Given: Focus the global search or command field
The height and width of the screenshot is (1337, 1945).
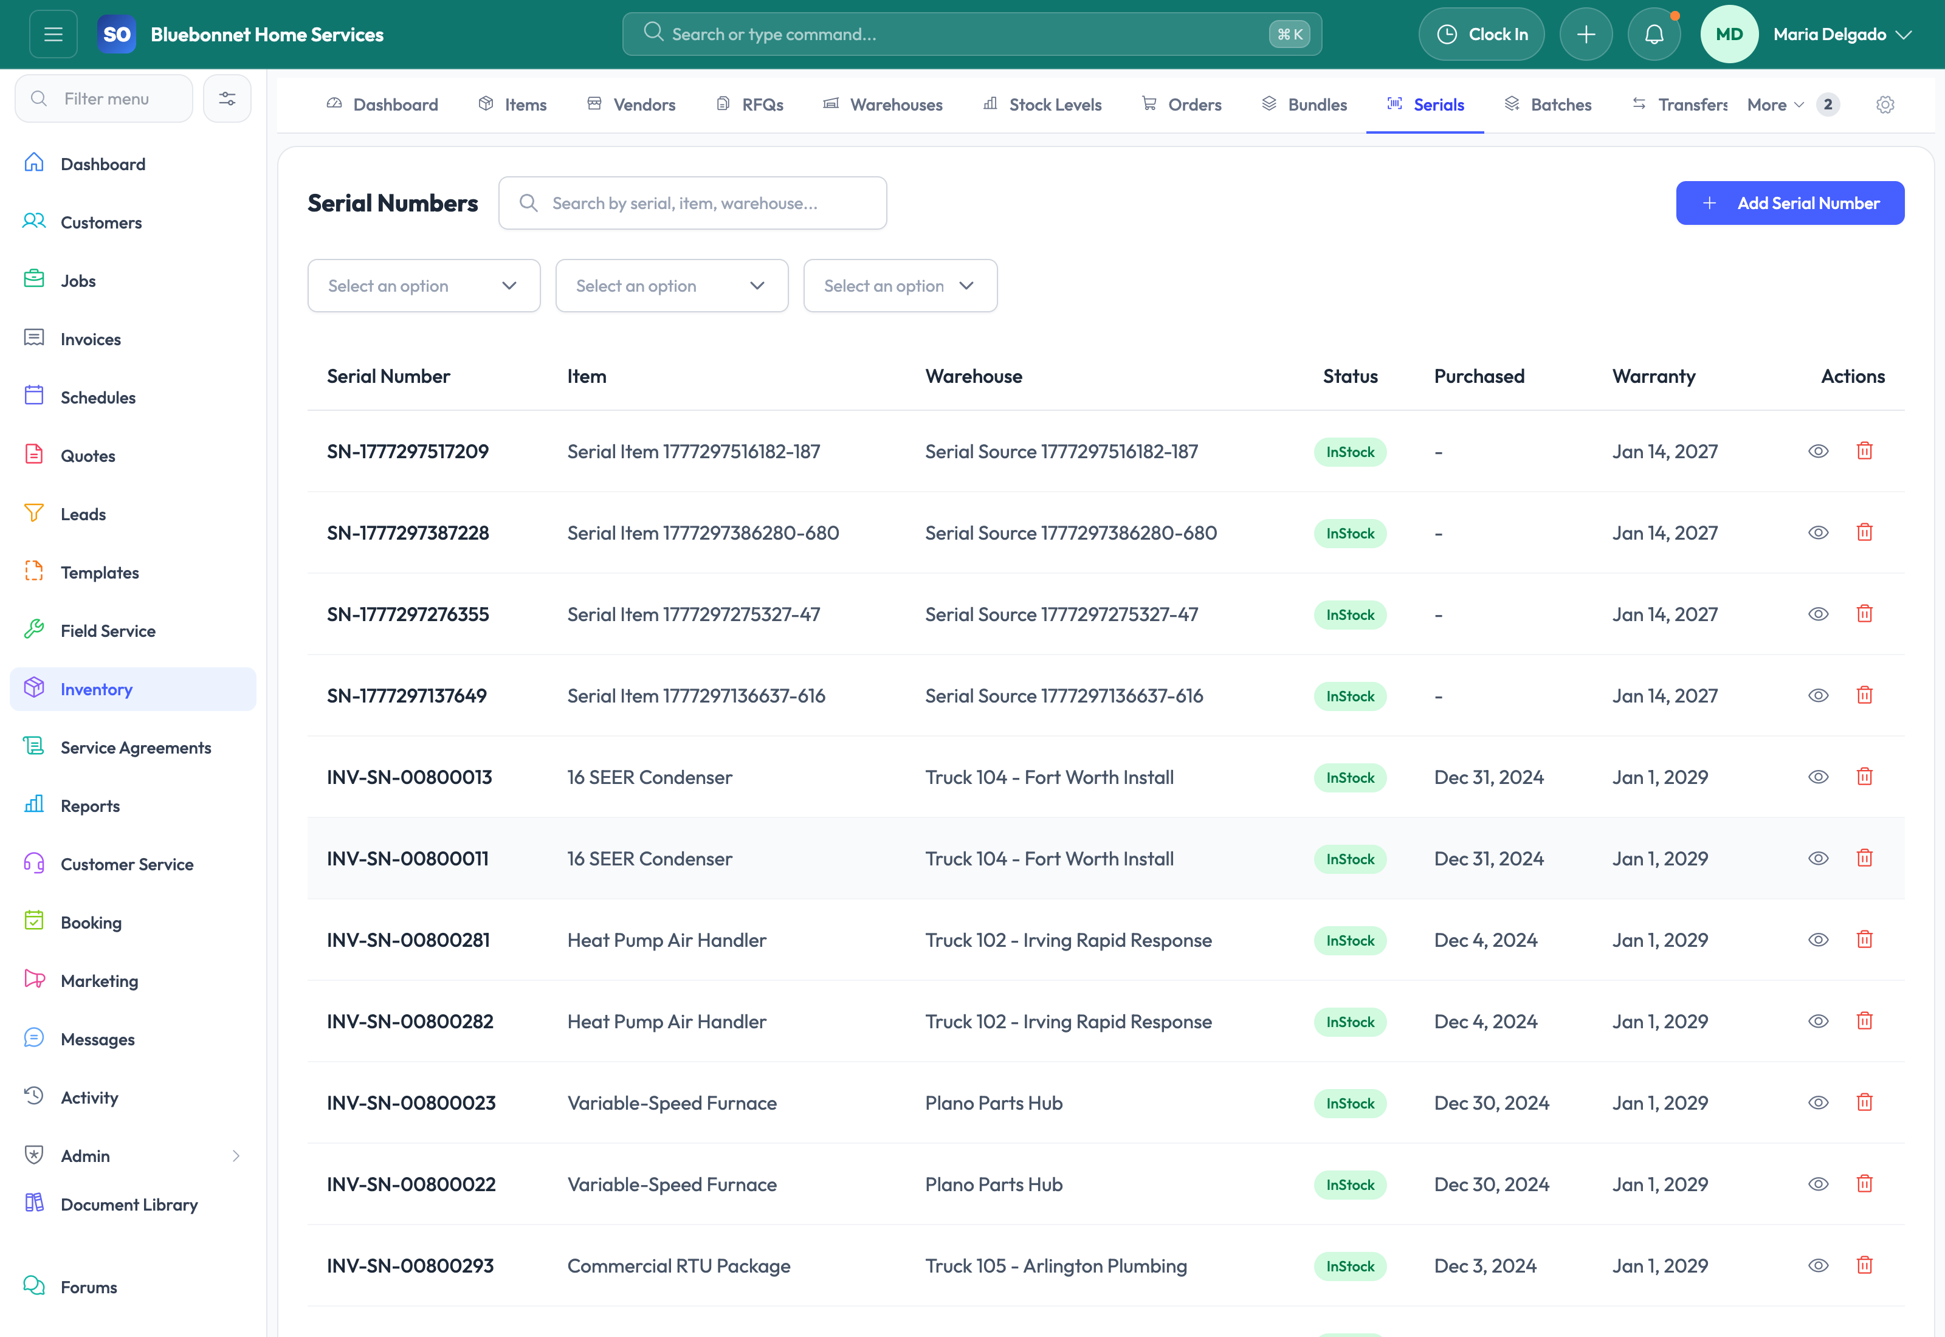Looking at the screenshot, I should [972, 35].
